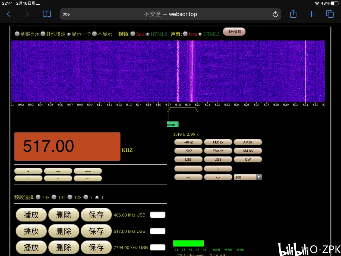This screenshot has width=341, height=256.
Task: Select AM5K mode
Action: (x=248, y=142)
